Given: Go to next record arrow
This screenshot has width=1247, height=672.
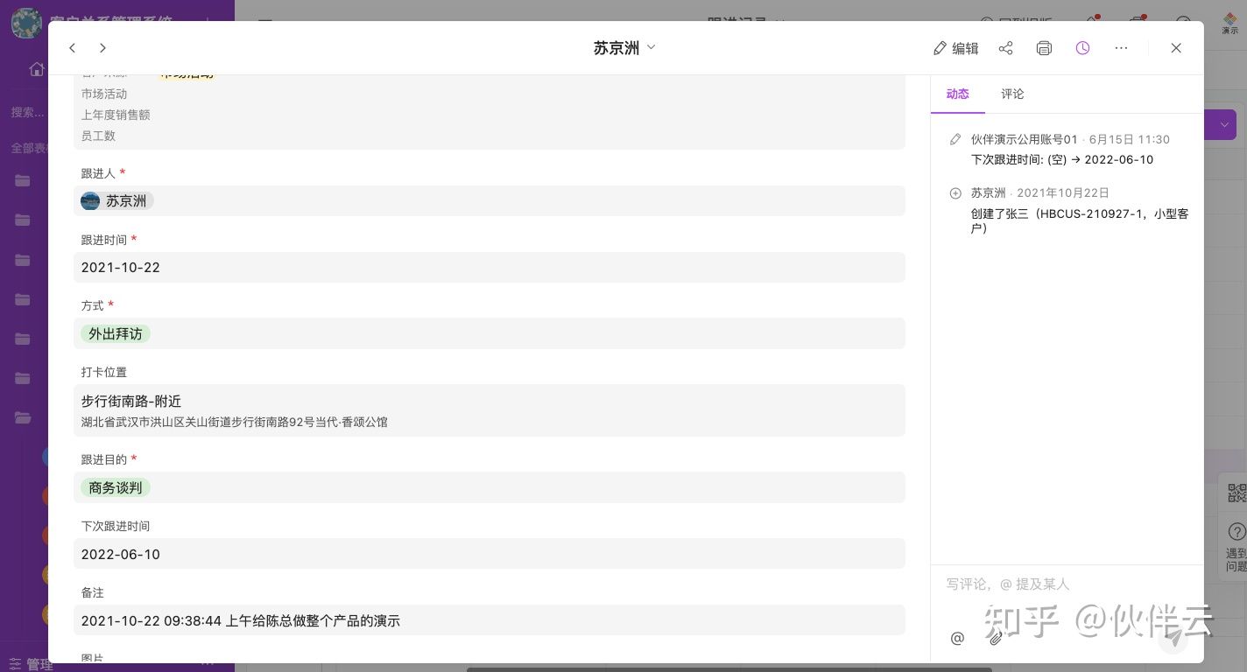Looking at the screenshot, I should pos(102,48).
